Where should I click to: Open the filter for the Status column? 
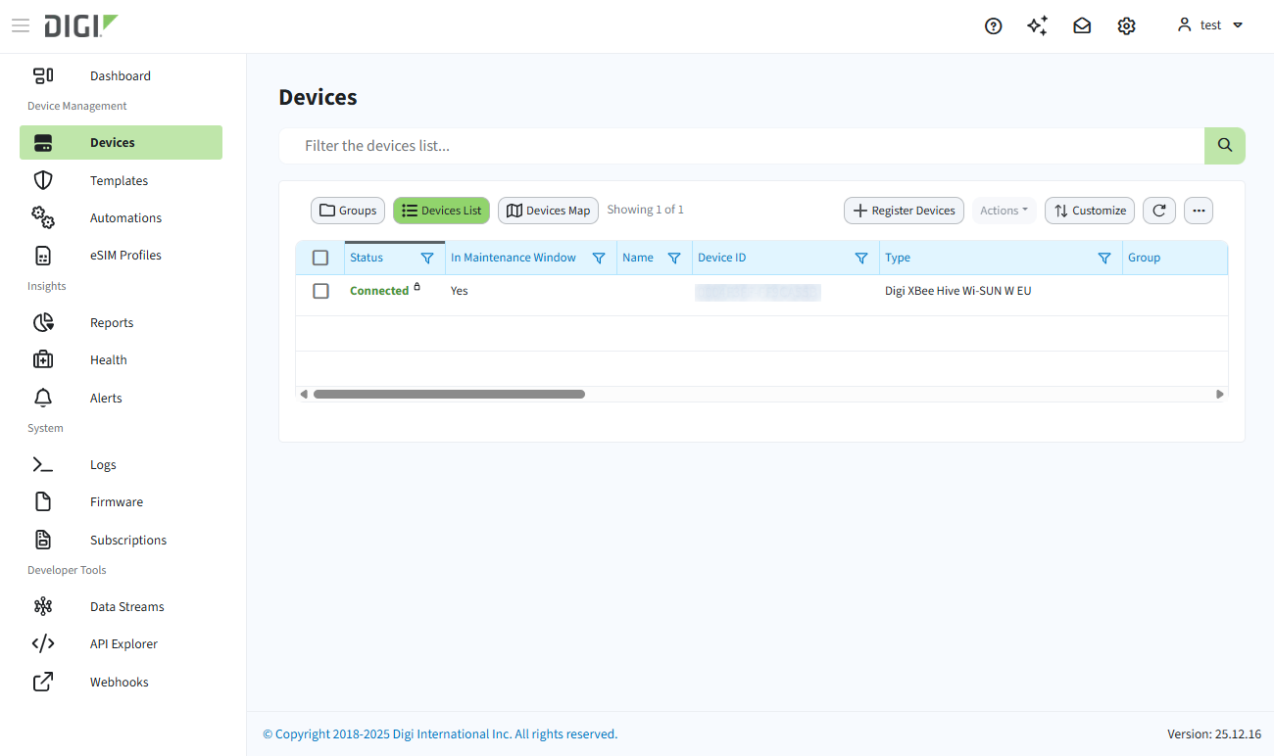[x=427, y=257]
